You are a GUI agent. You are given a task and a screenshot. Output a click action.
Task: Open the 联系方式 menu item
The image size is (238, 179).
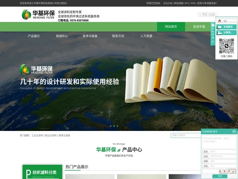tap(118, 36)
